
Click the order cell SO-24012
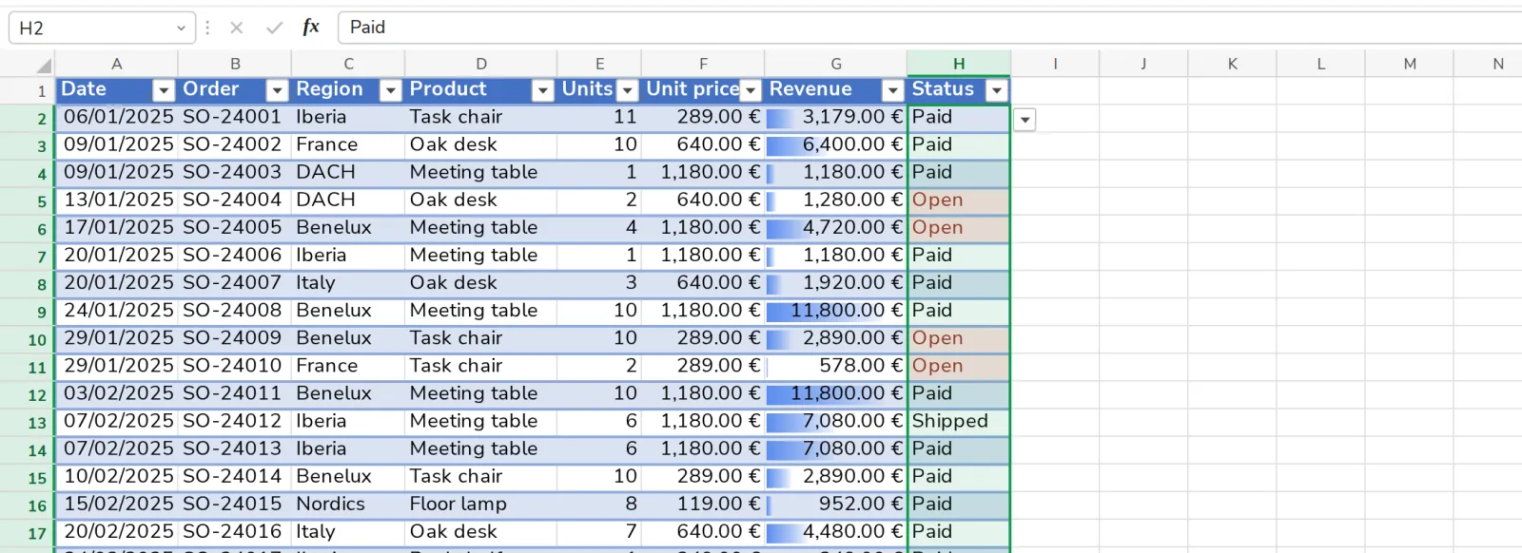[234, 422]
